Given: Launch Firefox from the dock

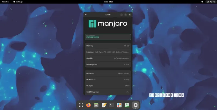Looking at the screenshot, I should click(88, 105).
